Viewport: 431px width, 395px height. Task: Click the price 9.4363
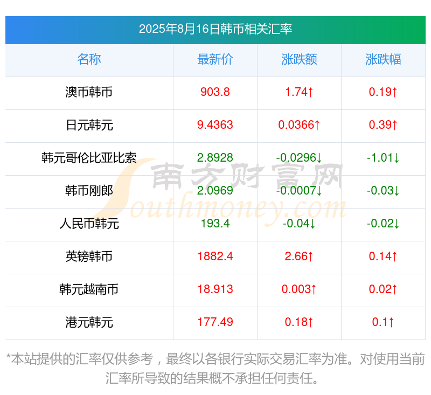pyautogui.click(x=215, y=125)
